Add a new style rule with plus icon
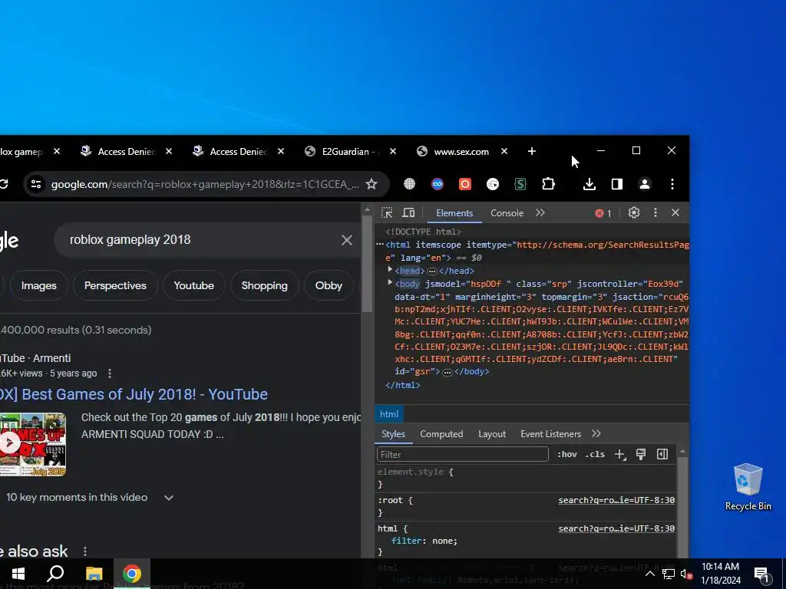This screenshot has height=589, width=786. (x=620, y=454)
